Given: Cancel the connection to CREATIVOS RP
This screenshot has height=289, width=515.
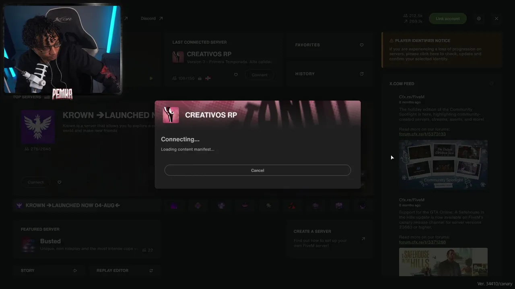Looking at the screenshot, I should (x=257, y=170).
